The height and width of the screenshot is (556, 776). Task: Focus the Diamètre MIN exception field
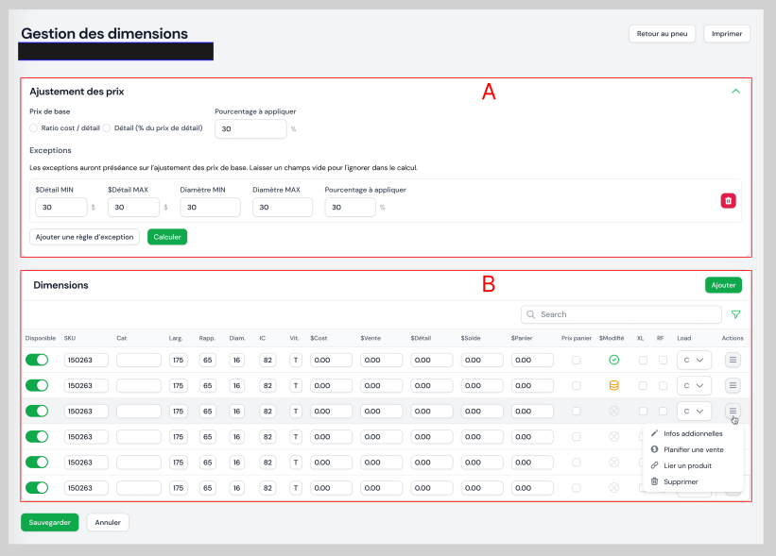click(x=211, y=207)
